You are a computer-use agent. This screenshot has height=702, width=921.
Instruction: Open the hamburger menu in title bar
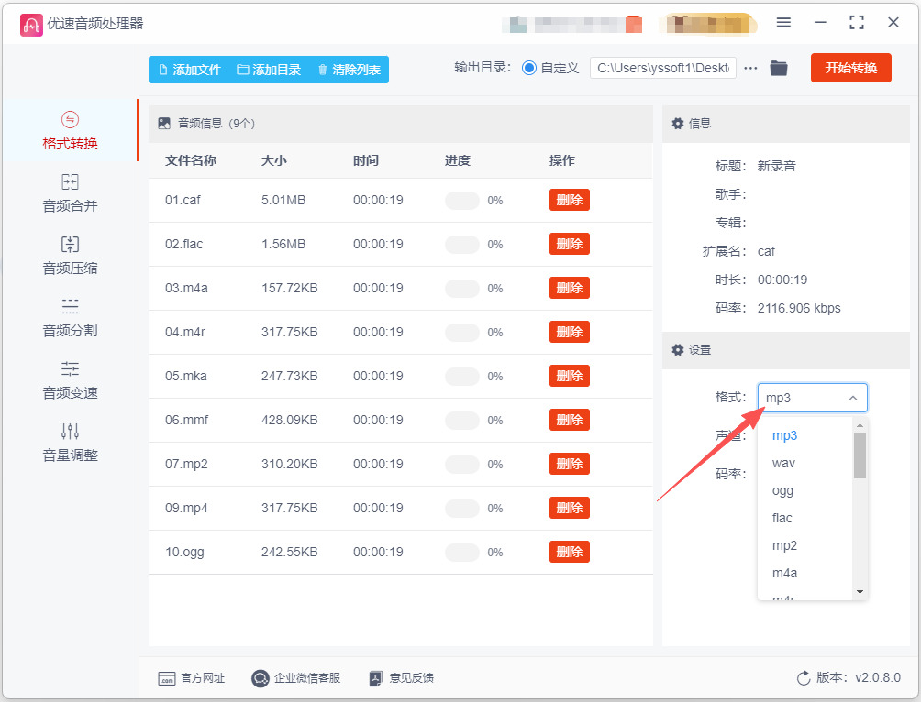point(783,22)
